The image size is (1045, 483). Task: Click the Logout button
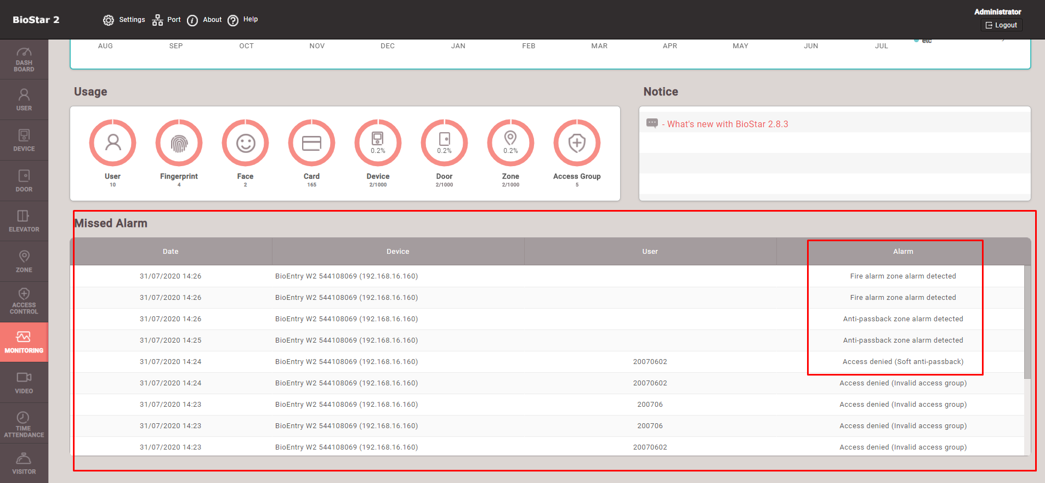click(1001, 25)
